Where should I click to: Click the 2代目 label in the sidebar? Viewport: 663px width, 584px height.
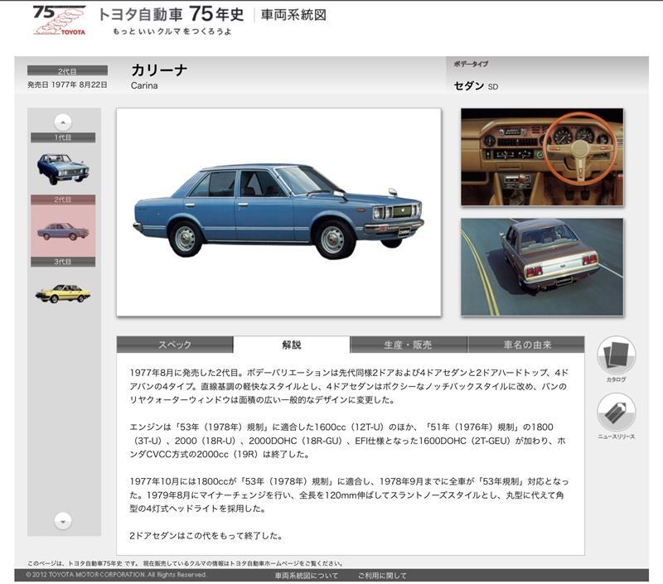point(63,200)
